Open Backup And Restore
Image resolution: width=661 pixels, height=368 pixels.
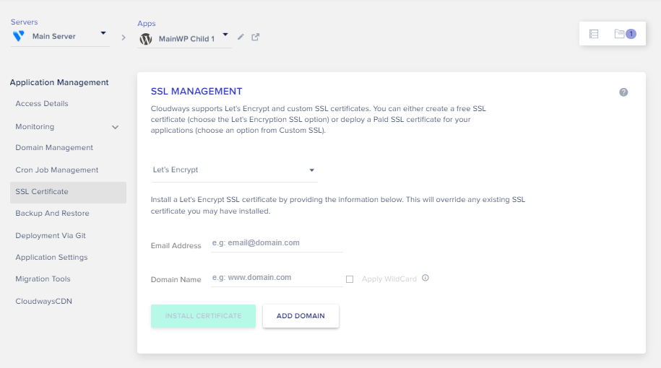(x=52, y=214)
